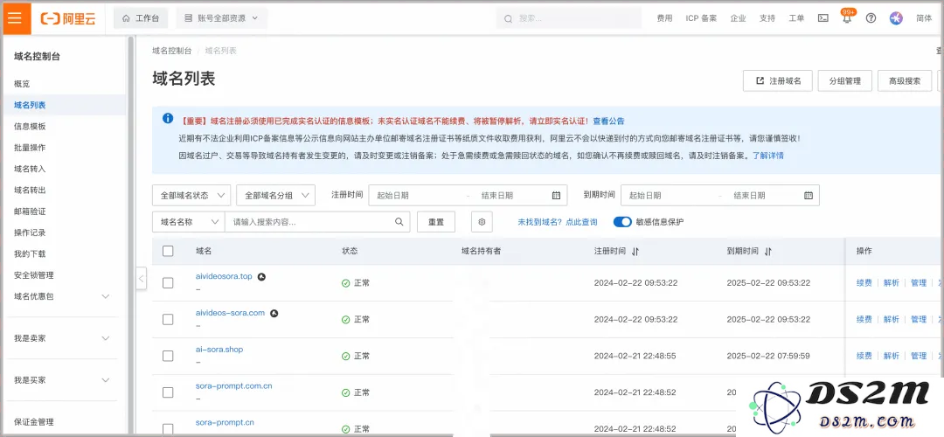Click the 注册域名 button
The width and height of the screenshot is (944, 437).
(778, 80)
